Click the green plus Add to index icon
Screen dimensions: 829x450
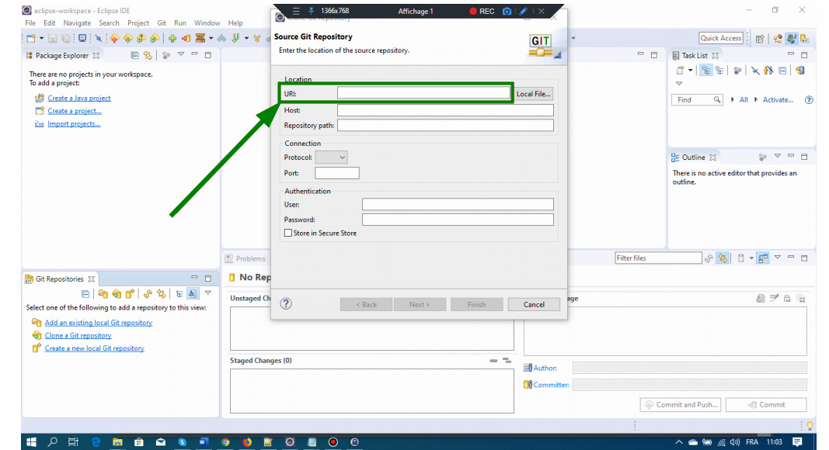coord(172,38)
